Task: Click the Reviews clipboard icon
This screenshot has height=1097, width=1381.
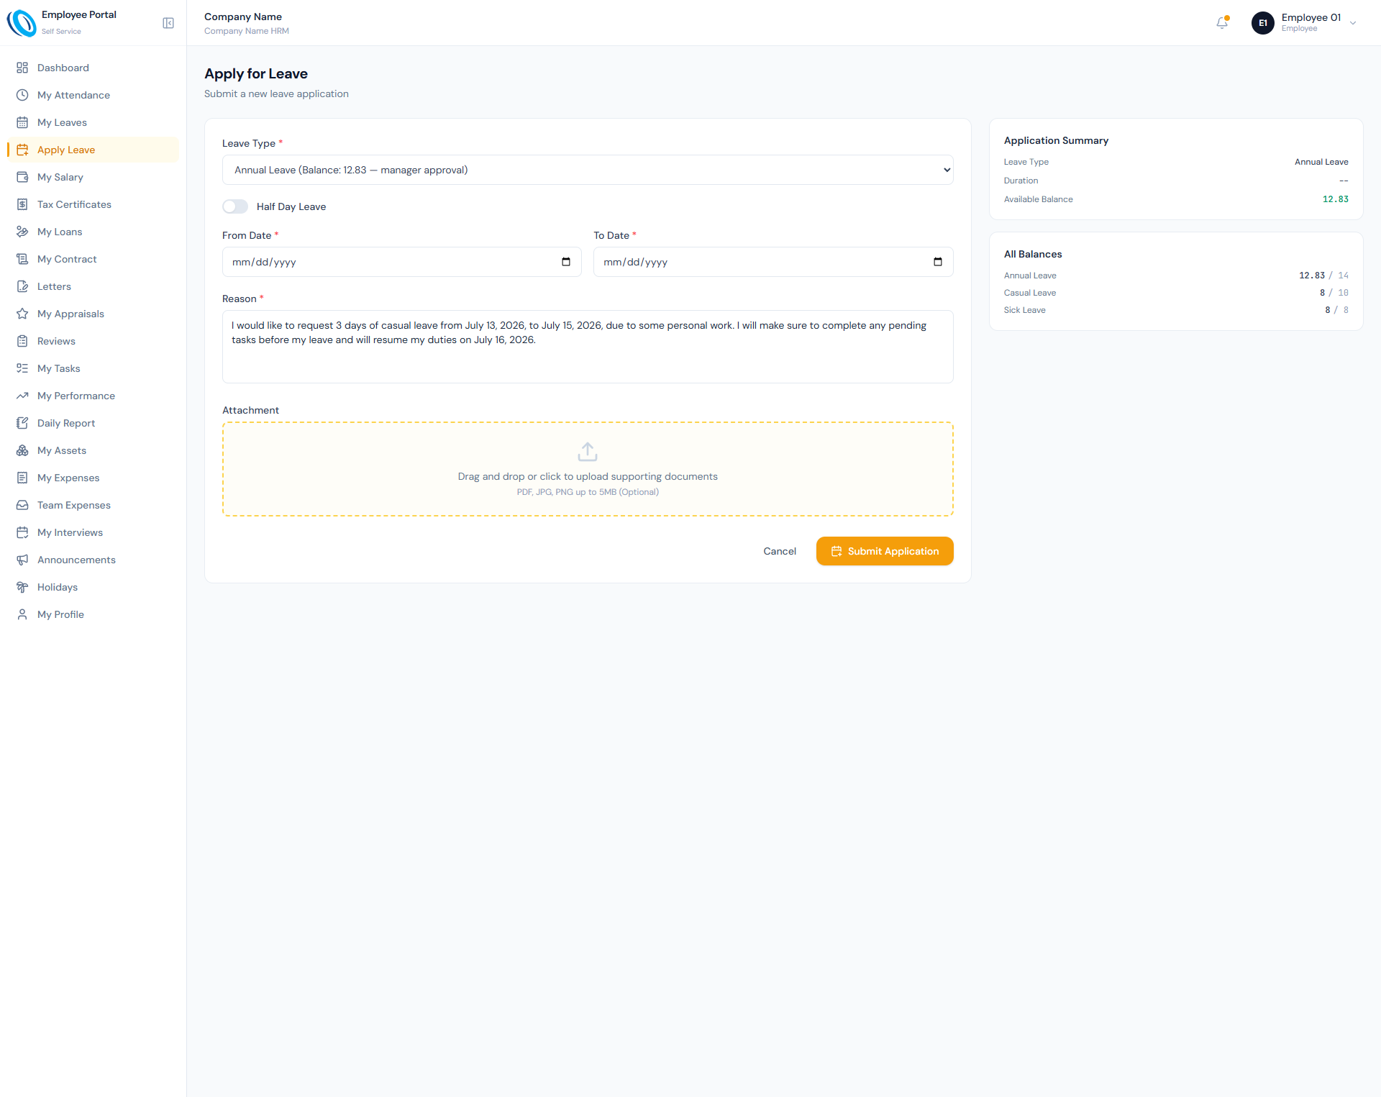Action: [22, 341]
